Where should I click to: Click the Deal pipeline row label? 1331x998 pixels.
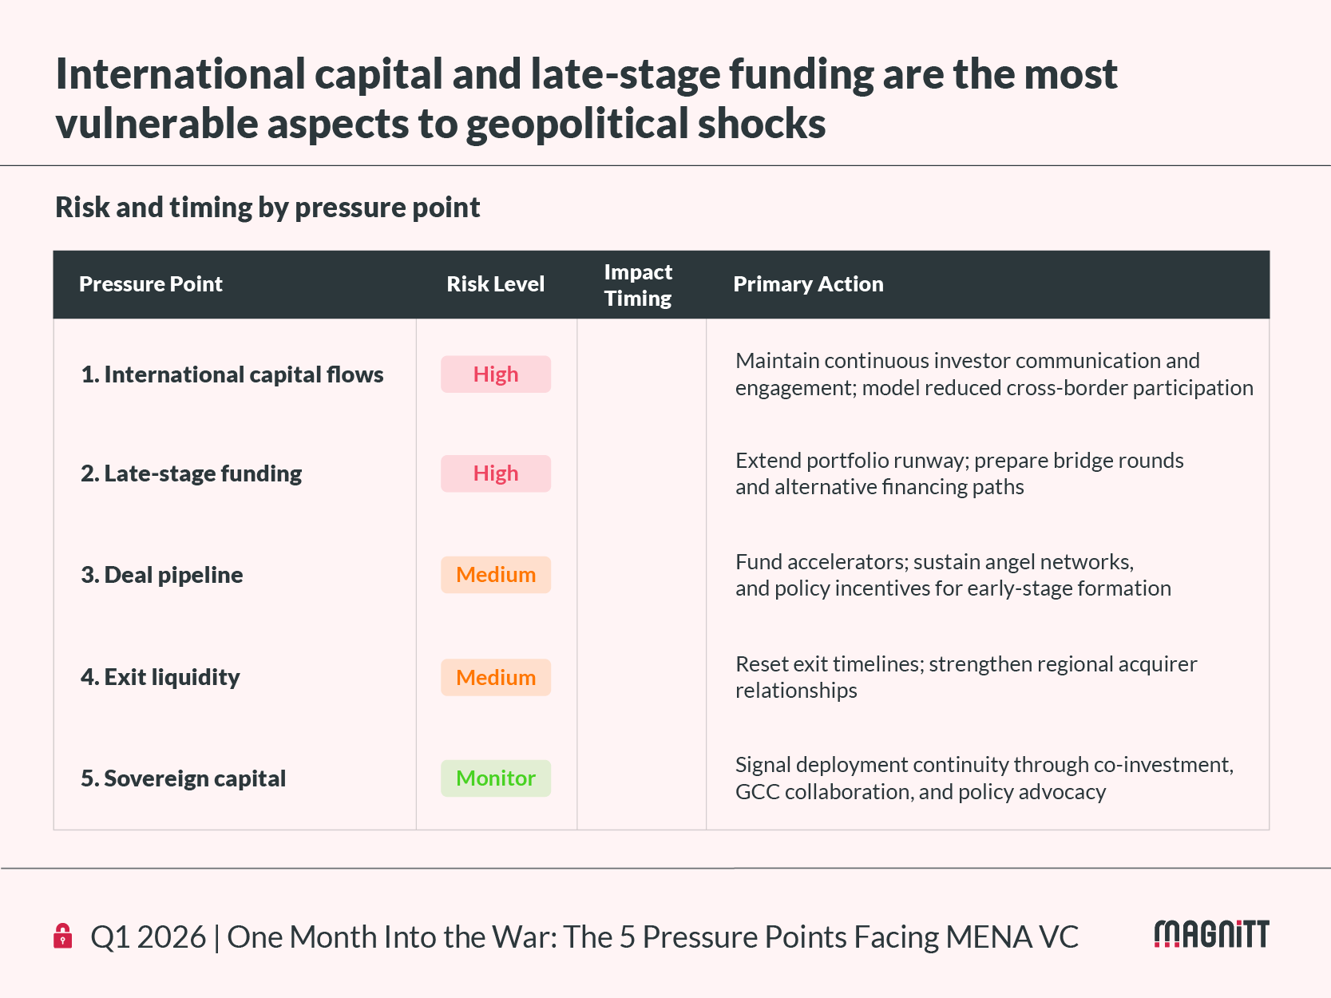162,575
